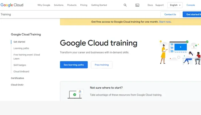Image resolution: width=201 pixels, height=115 pixels.
Task: Open the Why Google menu
Action: coord(44,5)
